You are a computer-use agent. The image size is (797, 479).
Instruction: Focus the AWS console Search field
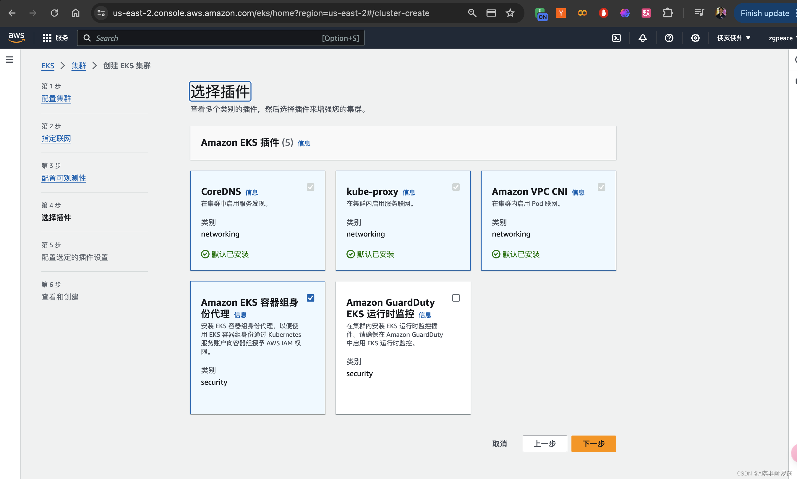[x=221, y=38]
